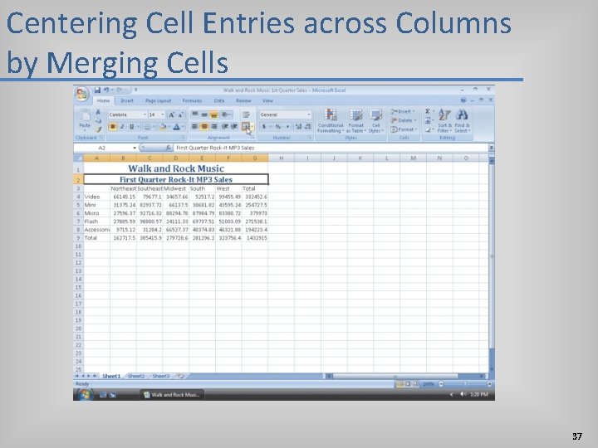Switch to the Formulas ribbon tab

(192, 100)
